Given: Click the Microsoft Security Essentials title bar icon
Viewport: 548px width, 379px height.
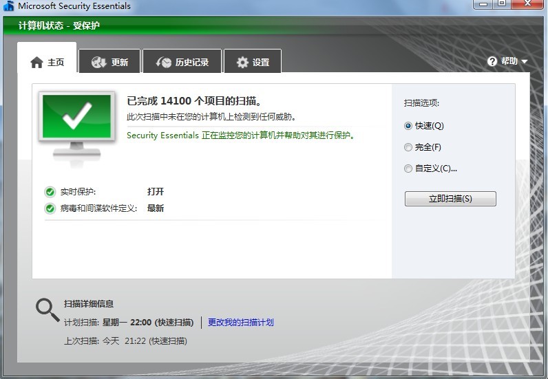Looking at the screenshot, I should click(9, 6).
